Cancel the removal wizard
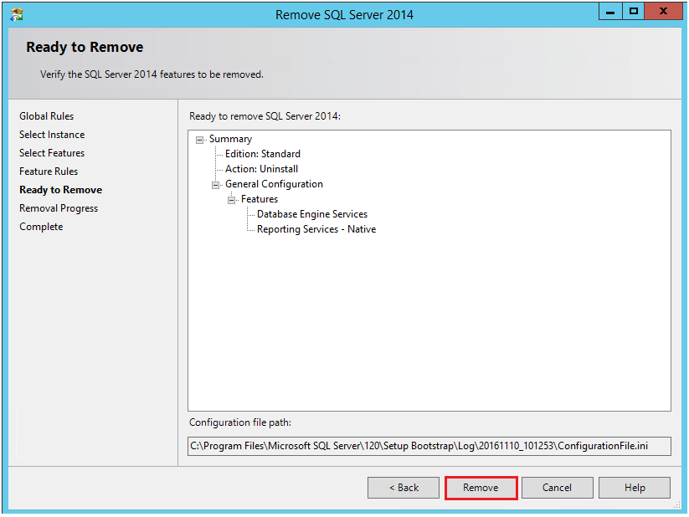This screenshot has height=517, width=689. (558, 488)
